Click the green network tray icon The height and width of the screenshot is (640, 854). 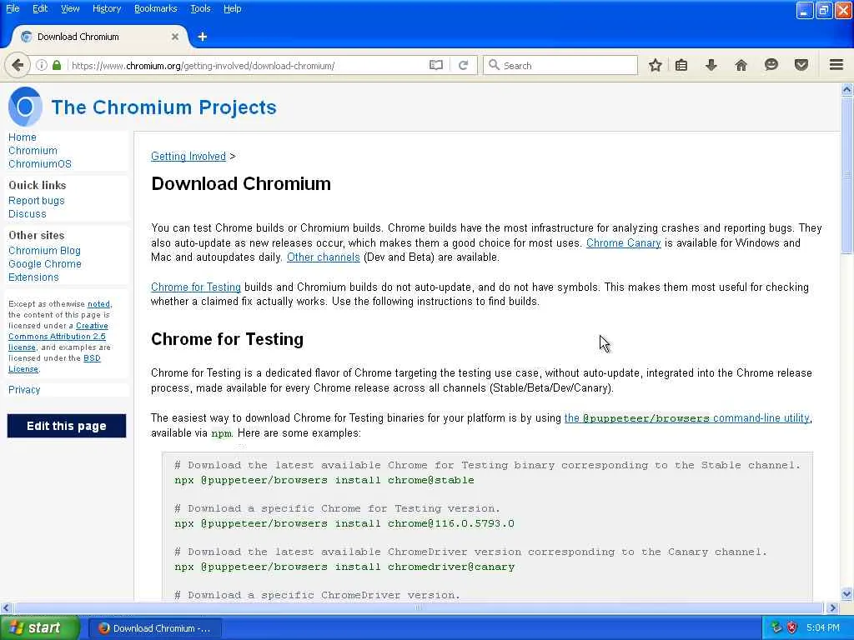(x=776, y=627)
